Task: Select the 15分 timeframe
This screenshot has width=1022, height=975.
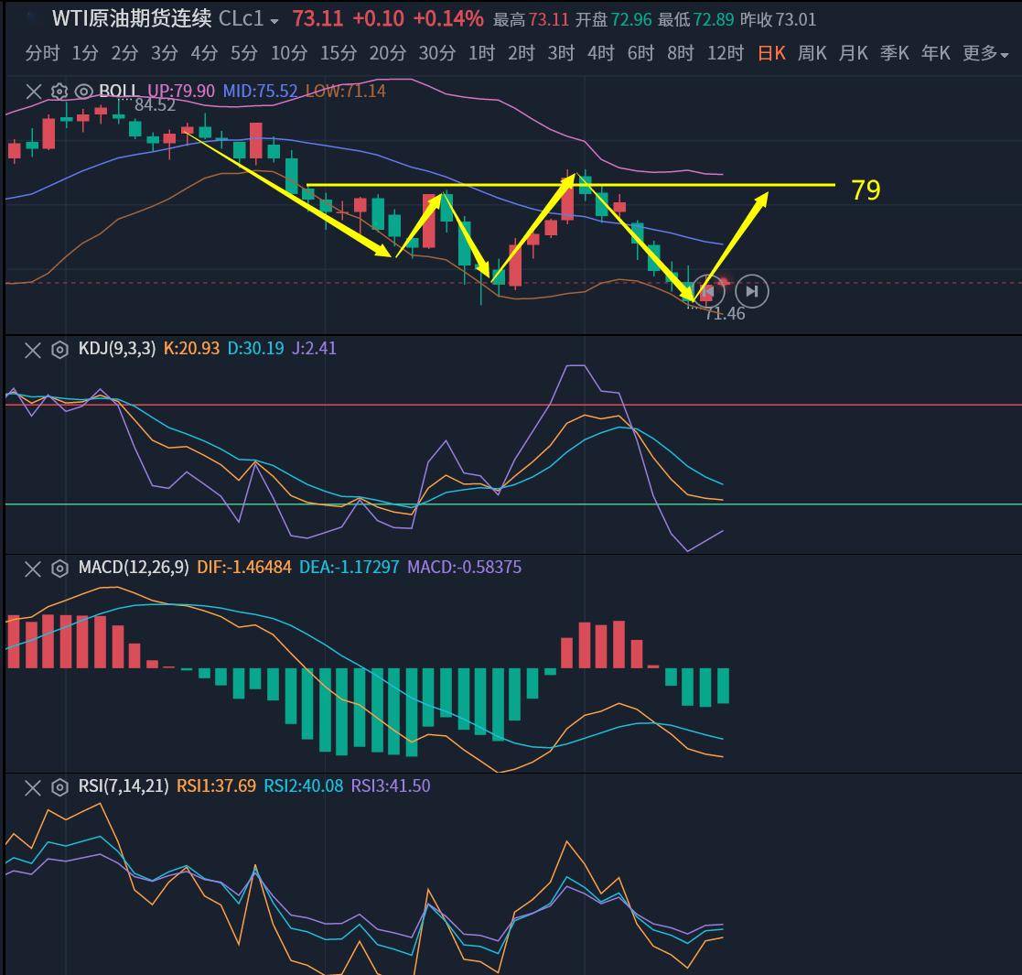Action: pos(339,53)
